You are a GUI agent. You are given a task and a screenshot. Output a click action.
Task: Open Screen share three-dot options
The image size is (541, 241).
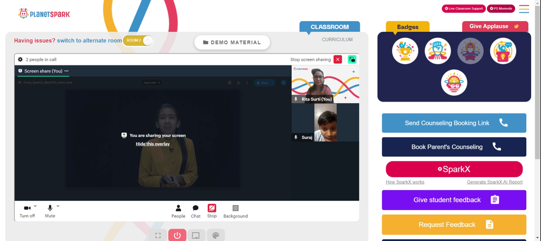point(67,71)
